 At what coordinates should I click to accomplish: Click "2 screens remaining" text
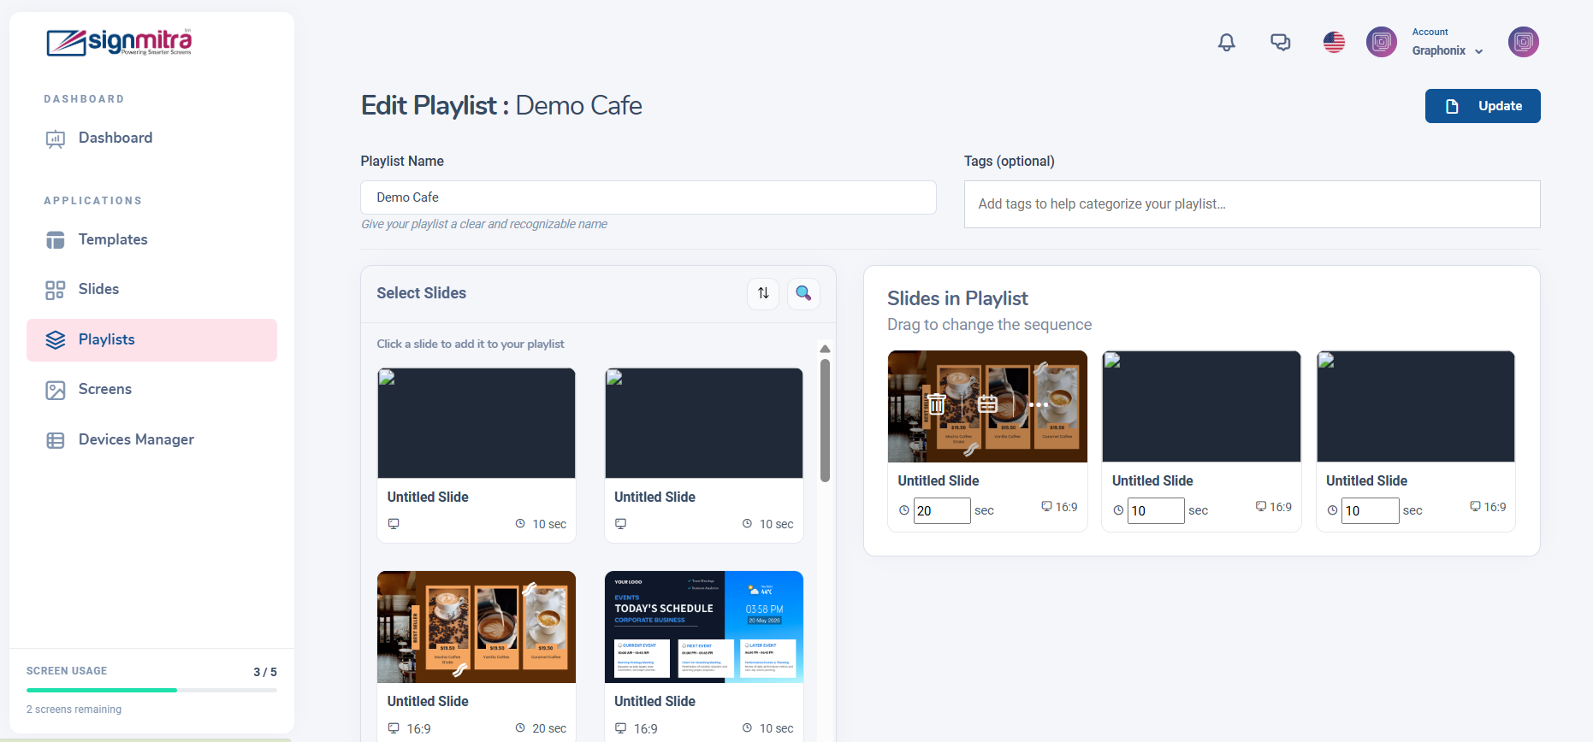tap(74, 710)
